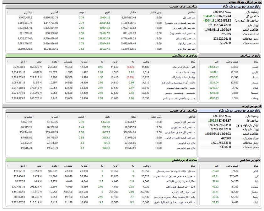Click the درصد column header in Tehran indices
264x211 pixels.
click(x=81, y=13)
